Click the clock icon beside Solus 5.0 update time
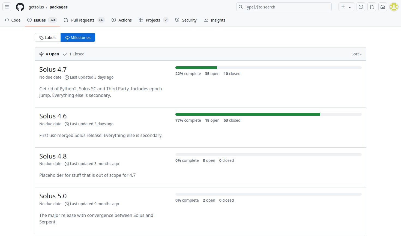Screen dimensions: 401x239 point(67,204)
